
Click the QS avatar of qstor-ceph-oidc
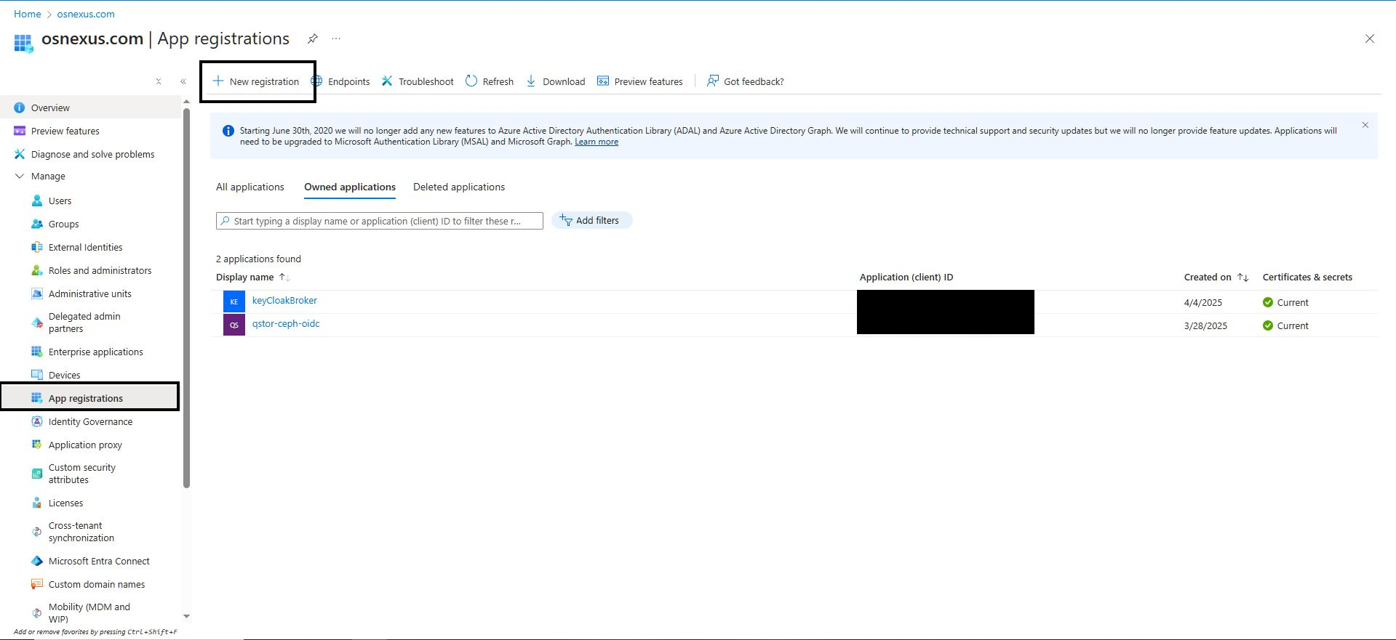tap(234, 325)
